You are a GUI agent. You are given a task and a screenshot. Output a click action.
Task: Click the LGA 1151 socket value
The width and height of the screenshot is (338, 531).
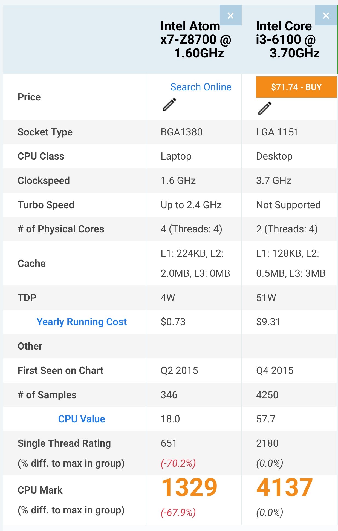[277, 132]
